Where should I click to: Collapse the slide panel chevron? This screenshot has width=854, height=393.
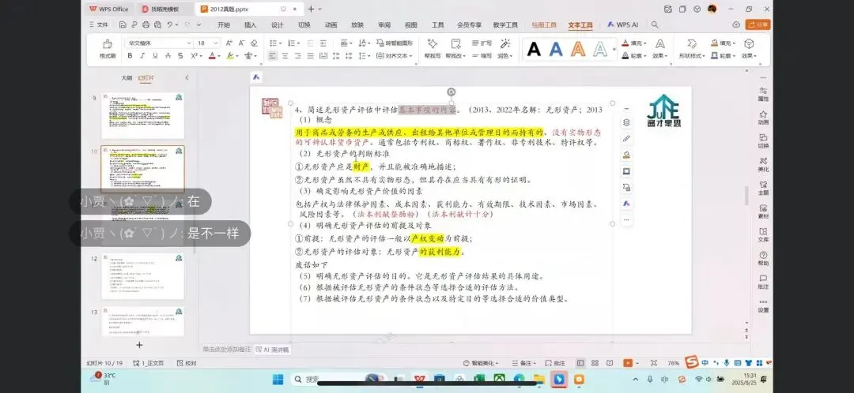187,77
